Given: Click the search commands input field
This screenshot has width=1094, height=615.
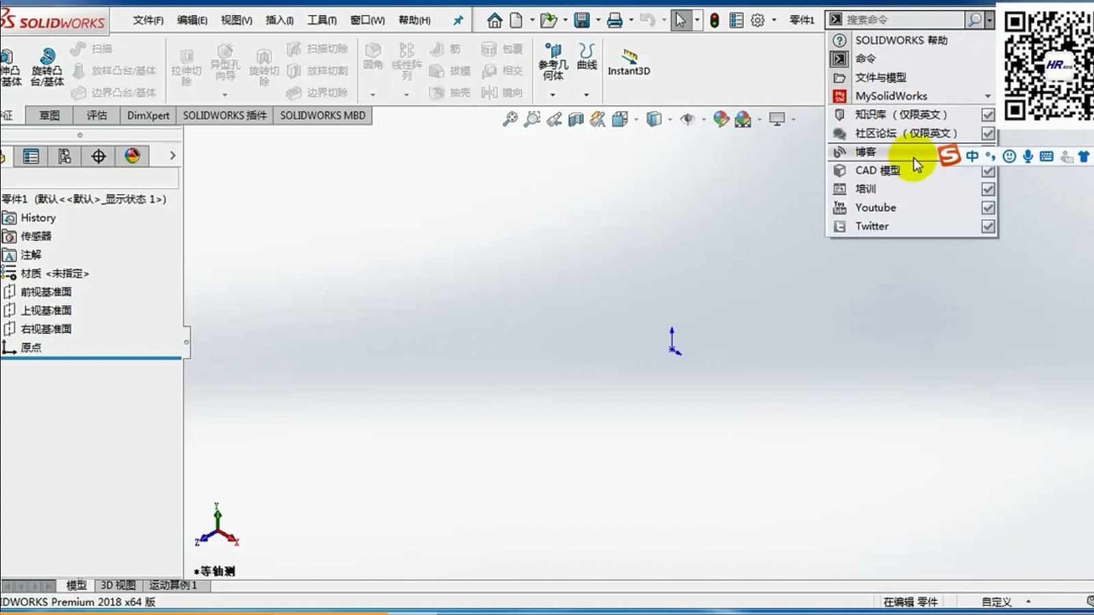Looking at the screenshot, I should 903,20.
